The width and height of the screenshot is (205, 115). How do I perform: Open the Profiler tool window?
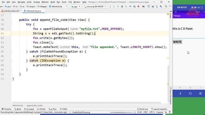coord(41,109)
